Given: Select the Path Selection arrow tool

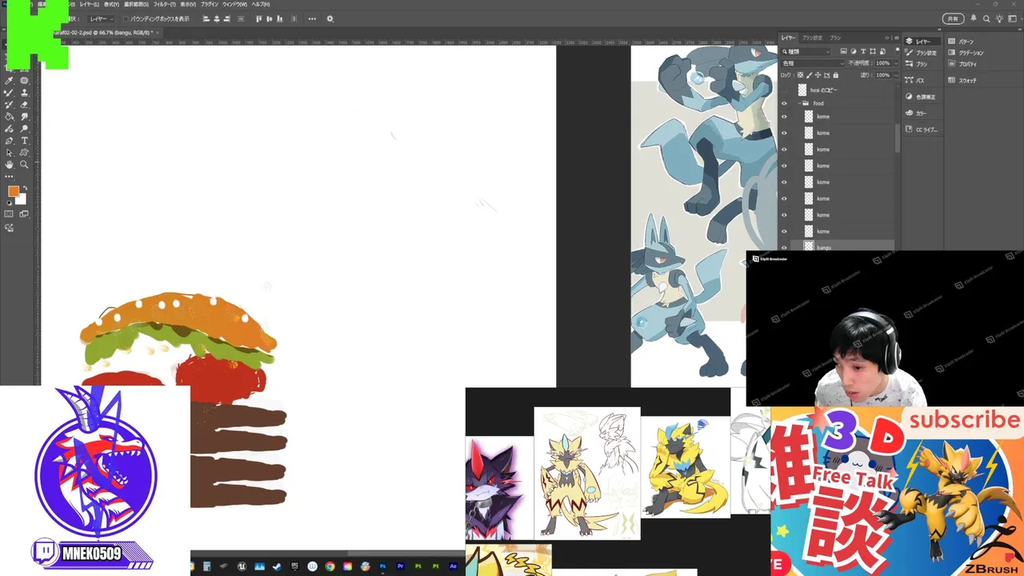Looking at the screenshot, I should (x=9, y=153).
